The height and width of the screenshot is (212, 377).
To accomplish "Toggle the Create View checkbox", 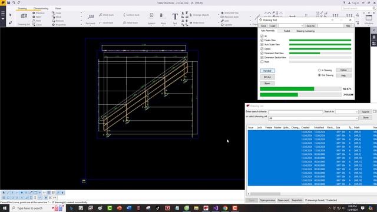I will click(x=262, y=40).
